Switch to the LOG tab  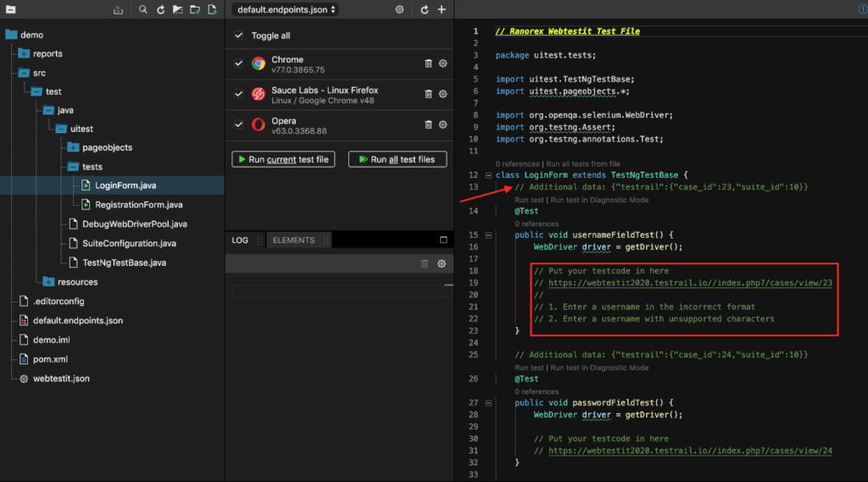(x=240, y=241)
